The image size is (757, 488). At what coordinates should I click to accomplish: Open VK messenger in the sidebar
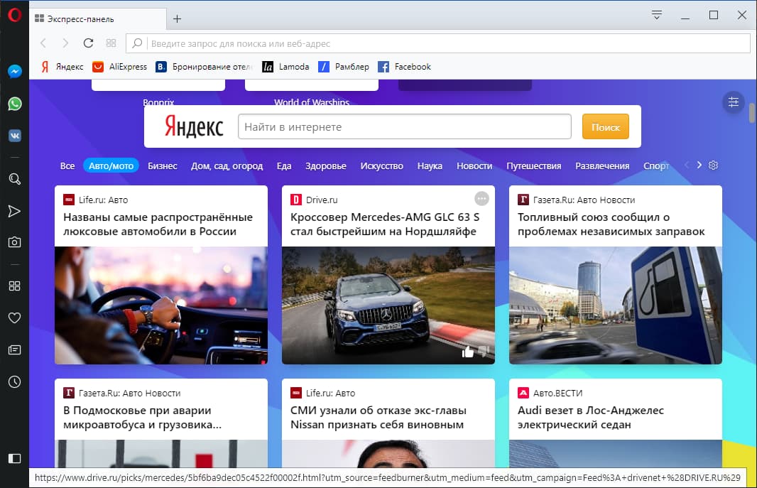coord(14,136)
